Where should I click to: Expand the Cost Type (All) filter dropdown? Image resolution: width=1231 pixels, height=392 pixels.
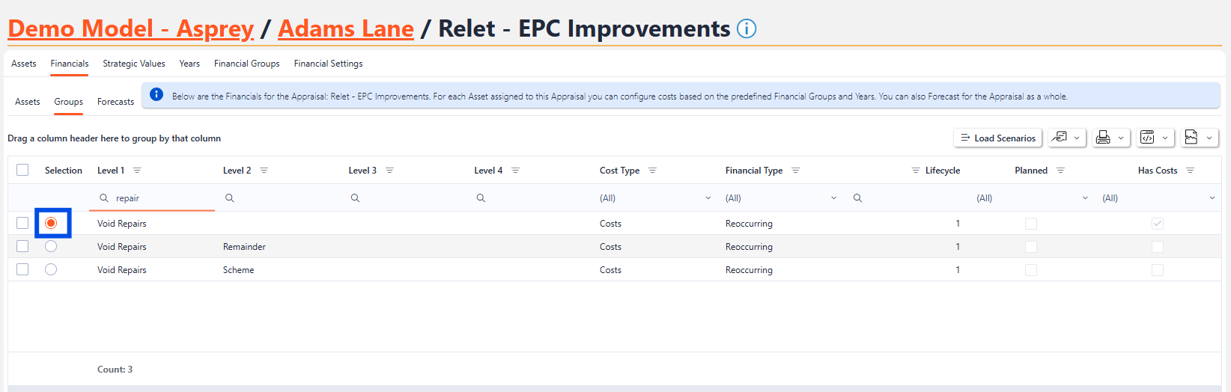click(x=708, y=198)
